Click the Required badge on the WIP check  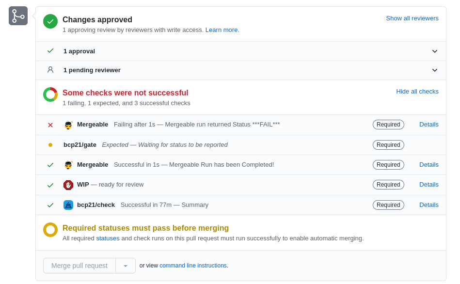coord(388,185)
